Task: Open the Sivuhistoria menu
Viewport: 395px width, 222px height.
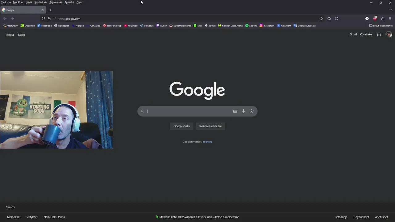Action: coord(41,2)
